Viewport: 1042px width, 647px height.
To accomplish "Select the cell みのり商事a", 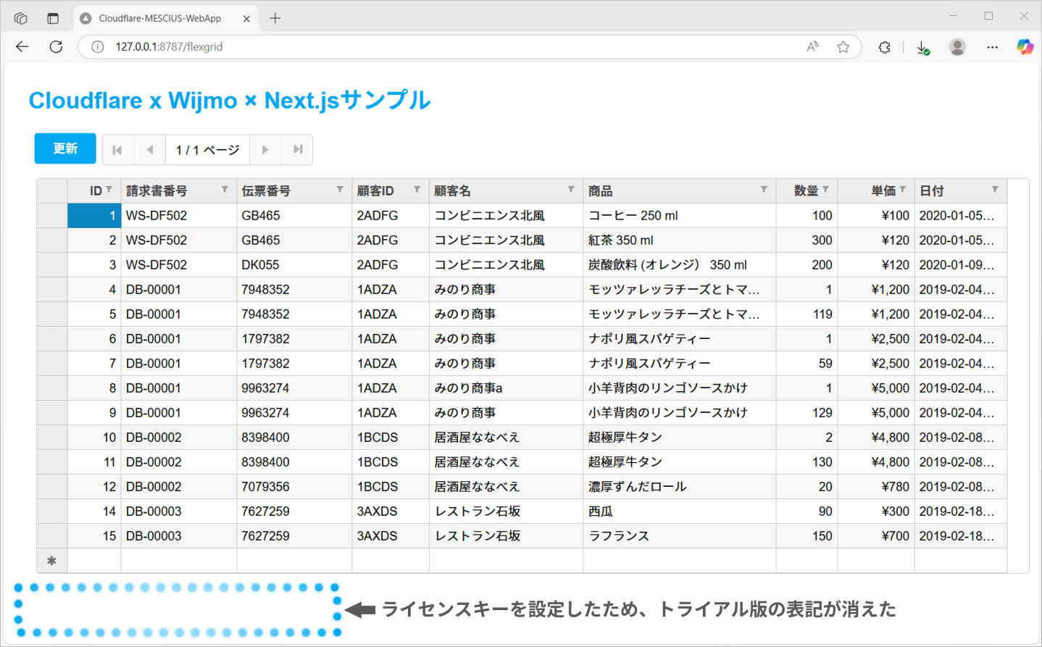I will [x=506, y=388].
